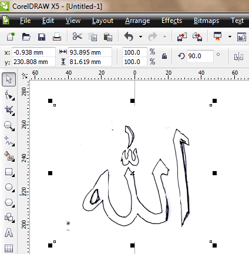Image resolution: width=249 pixels, height=254 pixels.
Task: Undo the last action
Action: click(x=129, y=36)
